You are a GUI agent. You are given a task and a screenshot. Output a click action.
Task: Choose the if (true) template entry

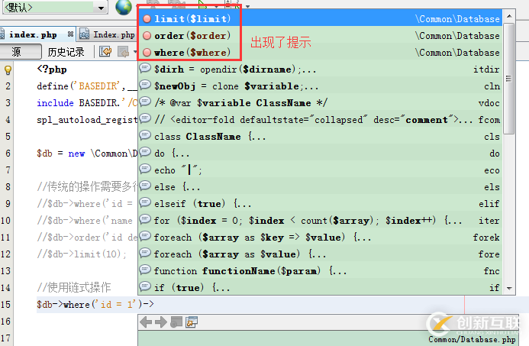pos(320,288)
